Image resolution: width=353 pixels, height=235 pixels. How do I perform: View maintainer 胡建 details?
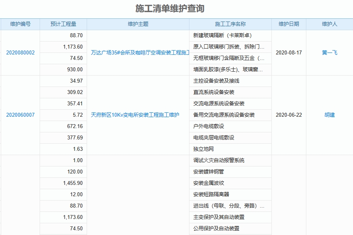pyautogui.click(x=329, y=115)
